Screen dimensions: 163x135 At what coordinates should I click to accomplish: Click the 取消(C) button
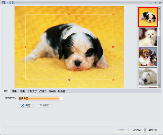point(137,130)
